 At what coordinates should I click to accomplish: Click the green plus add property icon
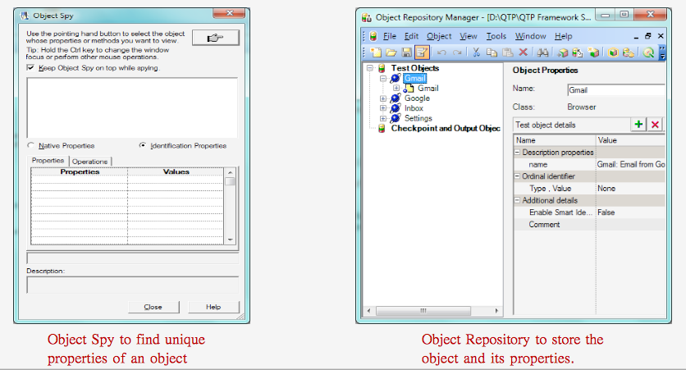tap(638, 124)
